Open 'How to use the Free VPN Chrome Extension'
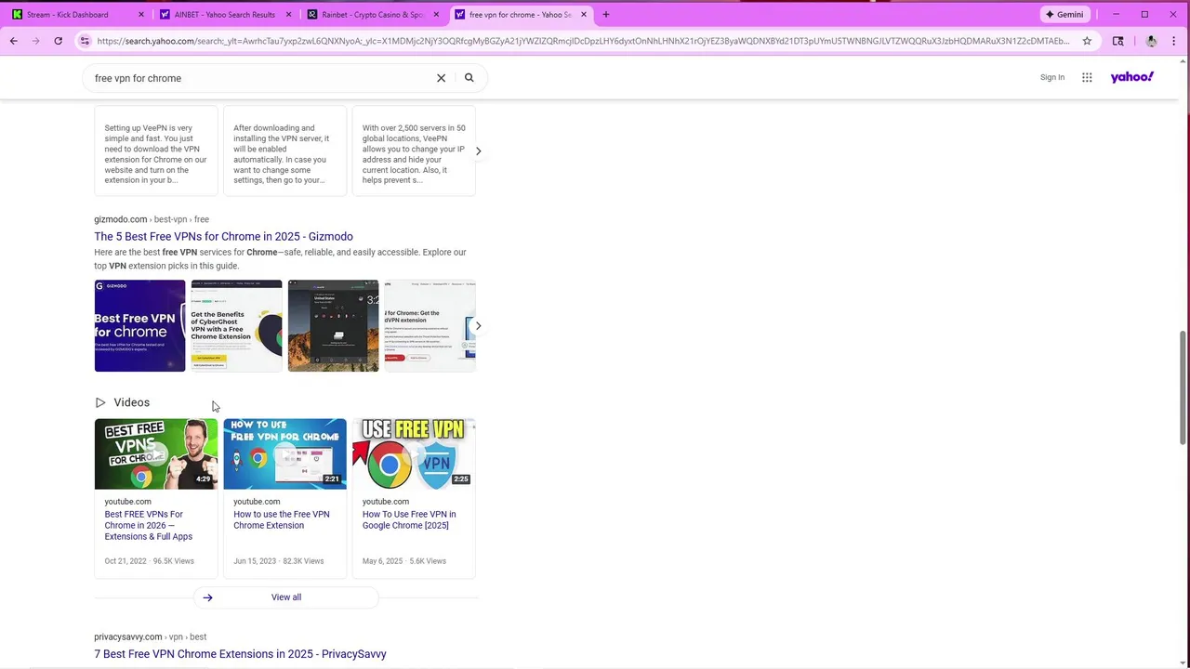This screenshot has height=669, width=1190. [x=282, y=519]
